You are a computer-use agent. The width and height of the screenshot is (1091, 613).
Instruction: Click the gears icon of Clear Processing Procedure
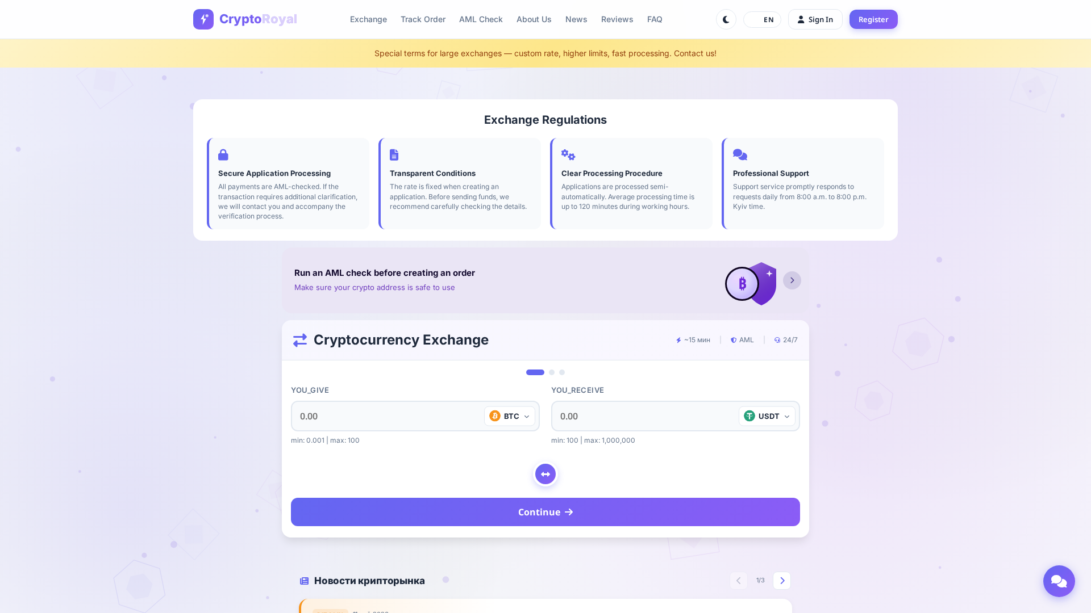[568, 154]
